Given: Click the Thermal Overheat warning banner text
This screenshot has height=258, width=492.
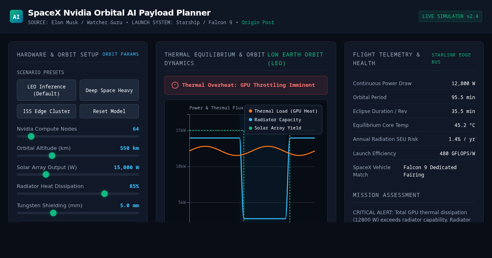Looking at the screenshot, I should (x=248, y=85).
